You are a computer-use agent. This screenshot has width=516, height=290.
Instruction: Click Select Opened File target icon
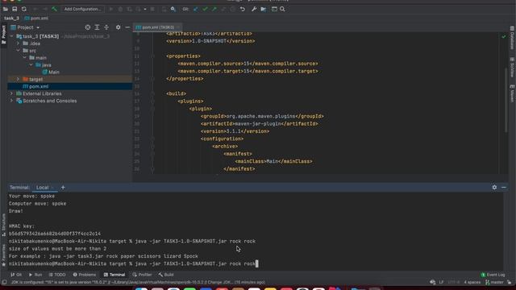click(x=88, y=27)
